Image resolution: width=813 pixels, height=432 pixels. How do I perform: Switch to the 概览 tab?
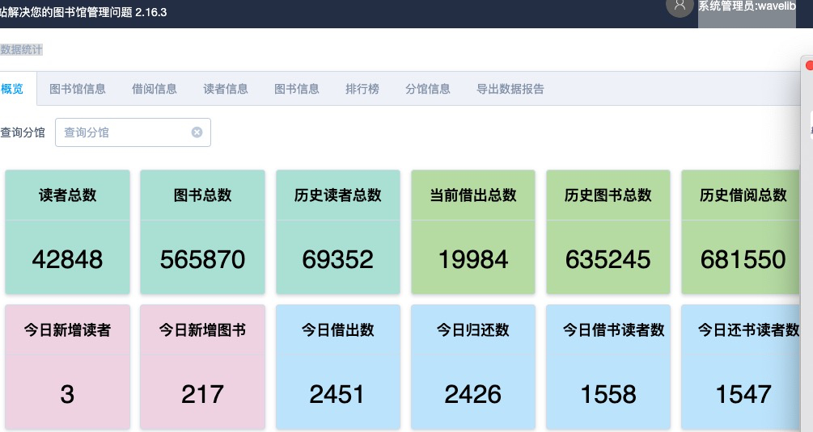(13, 89)
